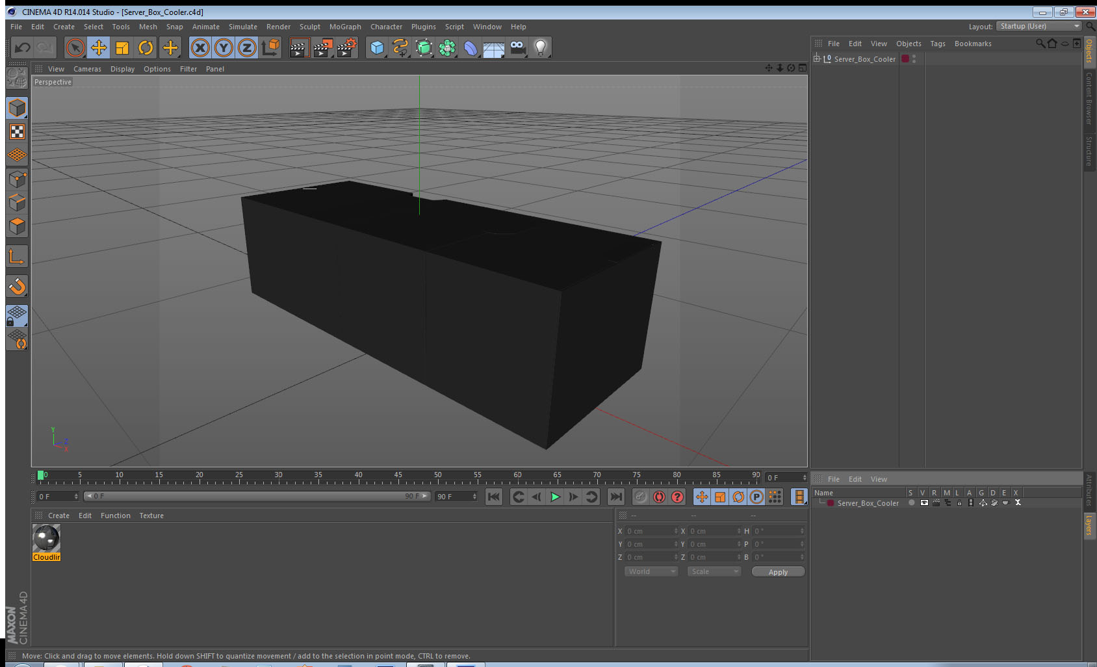Image resolution: width=1097 pixels, height=667 pixels.
Task: Toggle Locked Workplane
Action: [17, 316]
